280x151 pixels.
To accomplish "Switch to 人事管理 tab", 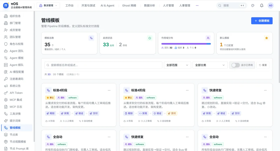I will click(x=185, y=5).
